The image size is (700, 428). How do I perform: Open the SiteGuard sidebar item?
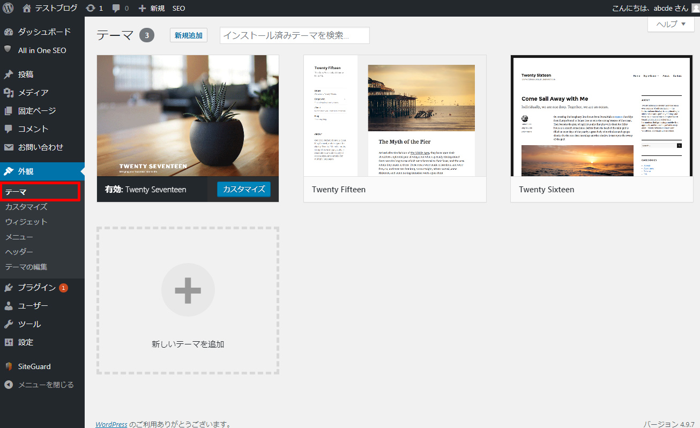tap(34, 366)
